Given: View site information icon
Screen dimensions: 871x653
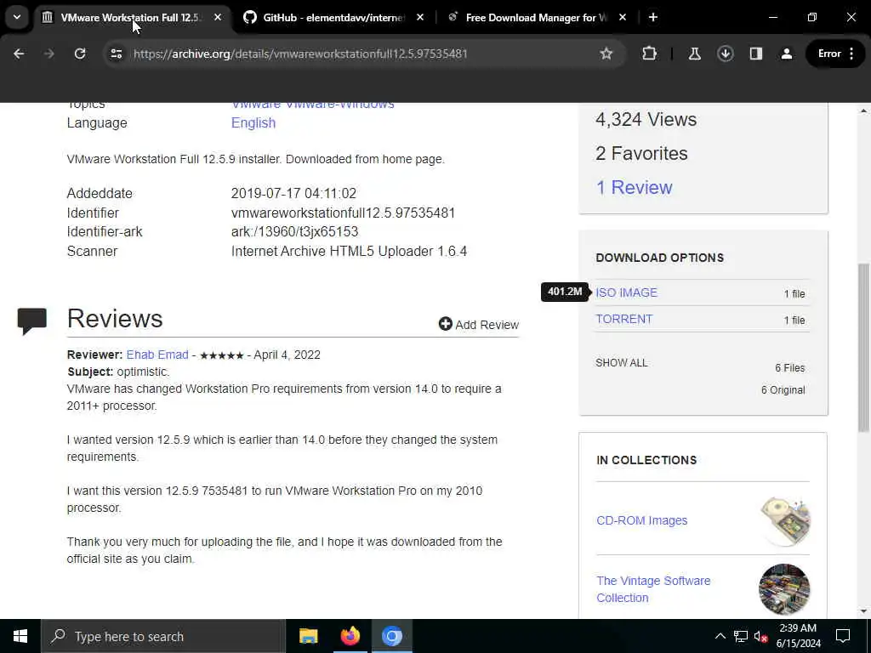Looking at the screenshot, I should tap(116, 54).
